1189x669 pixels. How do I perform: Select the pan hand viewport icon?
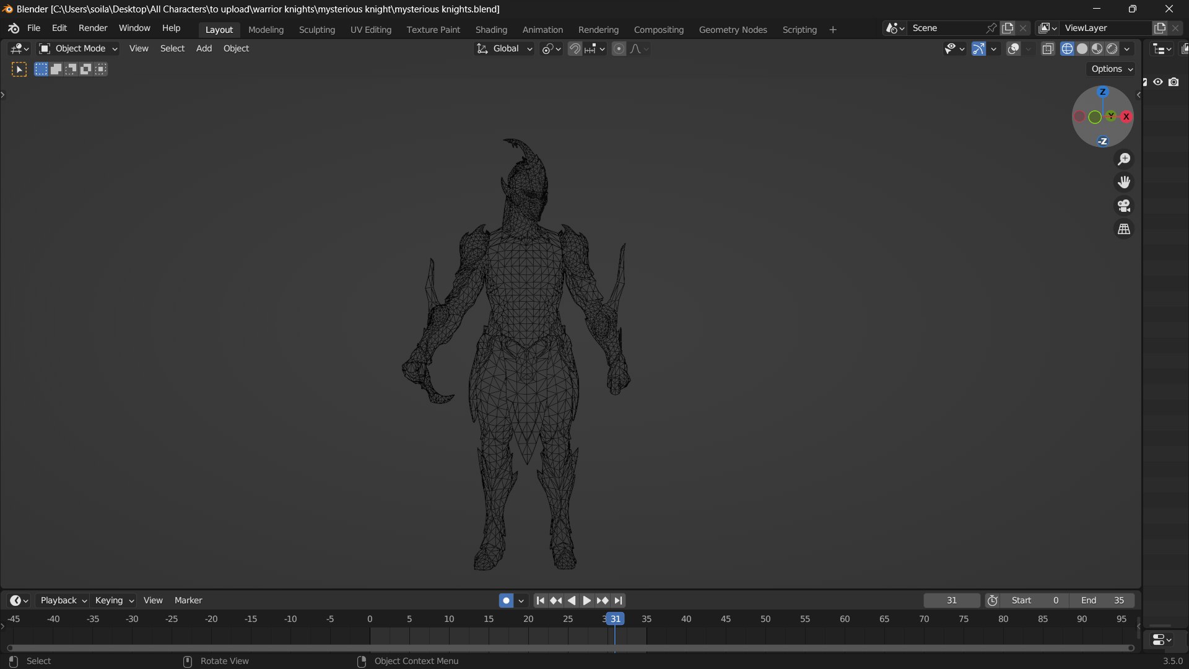(1124, 182)
